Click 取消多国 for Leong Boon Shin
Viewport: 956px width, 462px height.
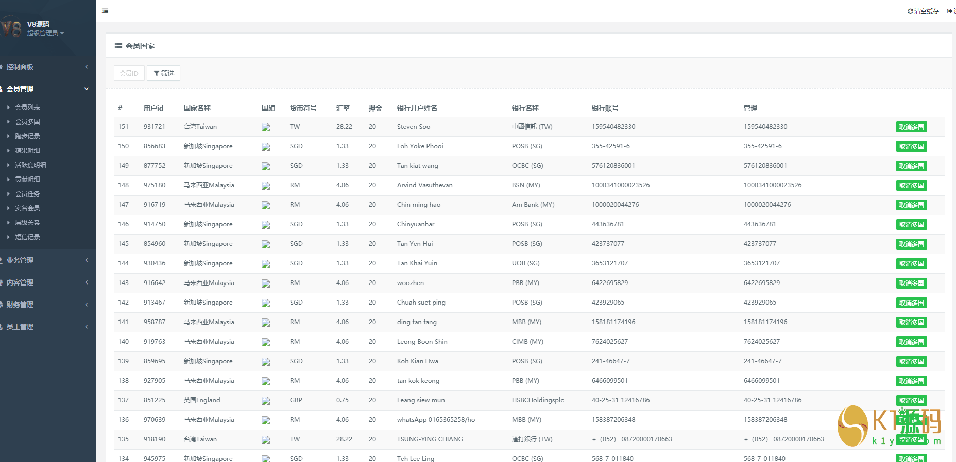coord(911,342)
